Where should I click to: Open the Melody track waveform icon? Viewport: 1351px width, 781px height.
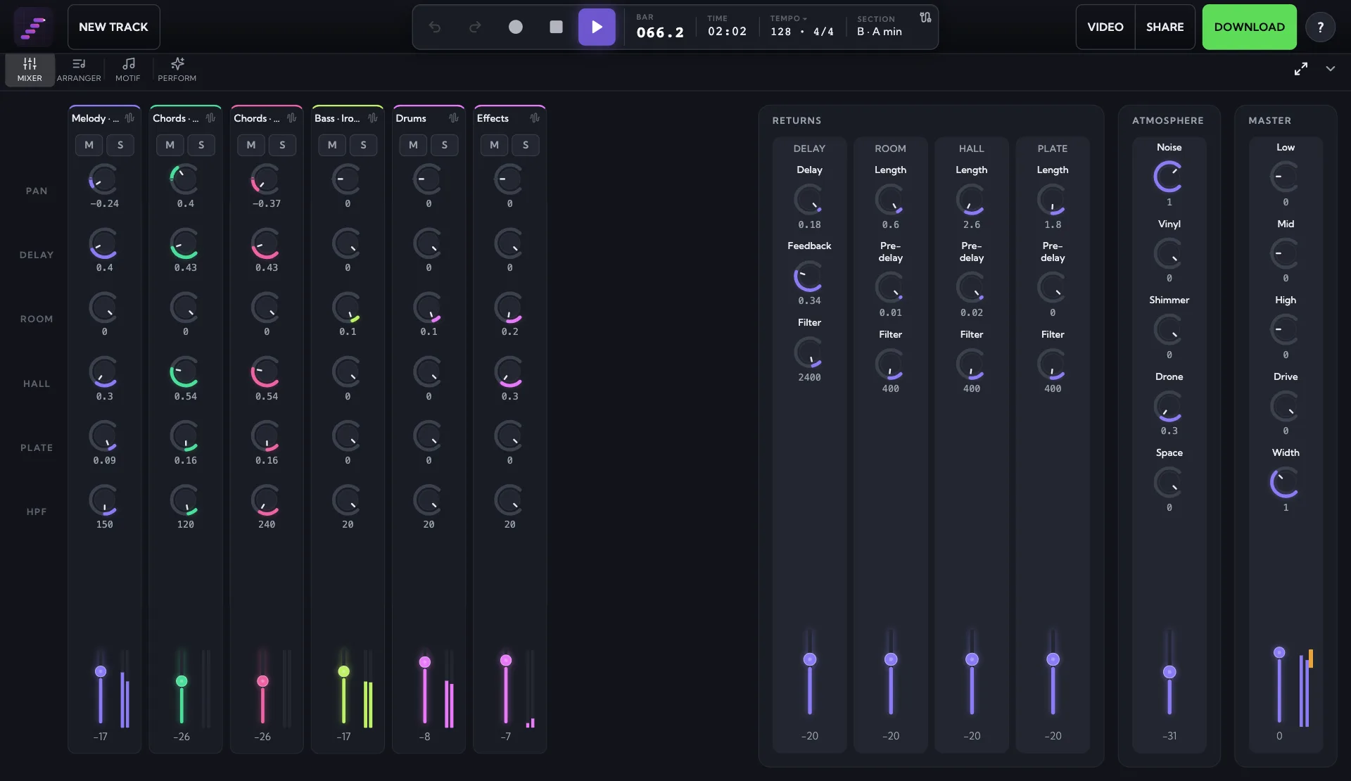[129, 118]
